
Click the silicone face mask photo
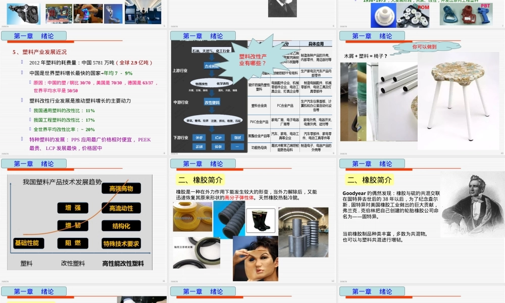256,259
